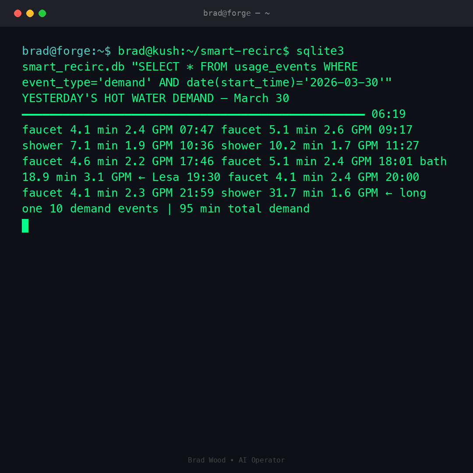Image resolution: width=473 pixels, height=473 pixels.
Task: Click the 06:19 timestamp
Action: [388, 114]
